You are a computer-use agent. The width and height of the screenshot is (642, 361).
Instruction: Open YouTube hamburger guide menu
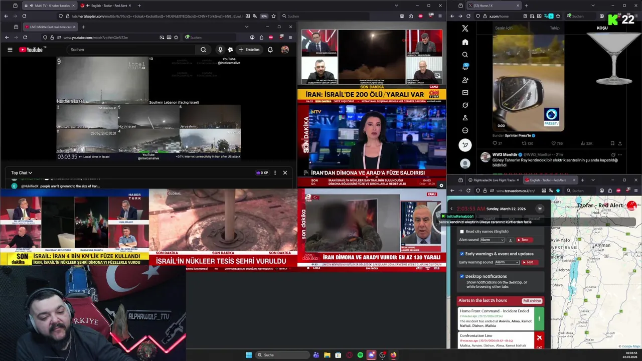(10, 50)
